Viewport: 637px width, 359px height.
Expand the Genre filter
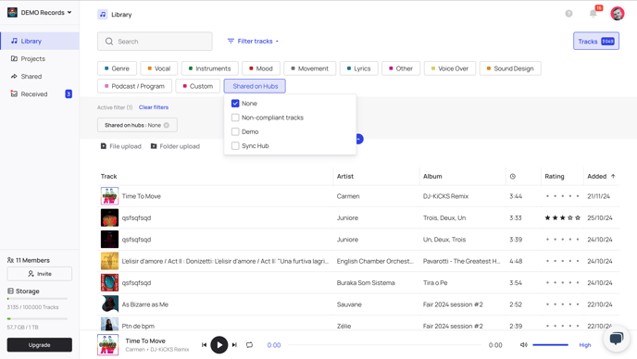pyautogui.click(x=117, y=68)
